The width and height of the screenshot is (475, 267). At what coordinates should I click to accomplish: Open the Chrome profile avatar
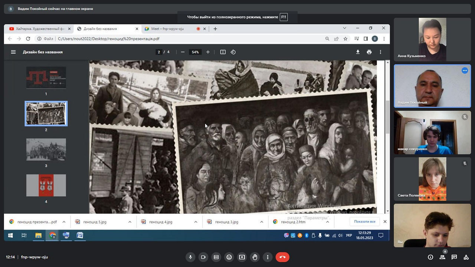coord(375,39)
